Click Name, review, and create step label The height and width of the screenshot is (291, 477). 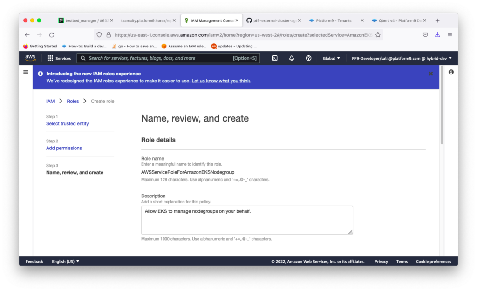[75, 172]
